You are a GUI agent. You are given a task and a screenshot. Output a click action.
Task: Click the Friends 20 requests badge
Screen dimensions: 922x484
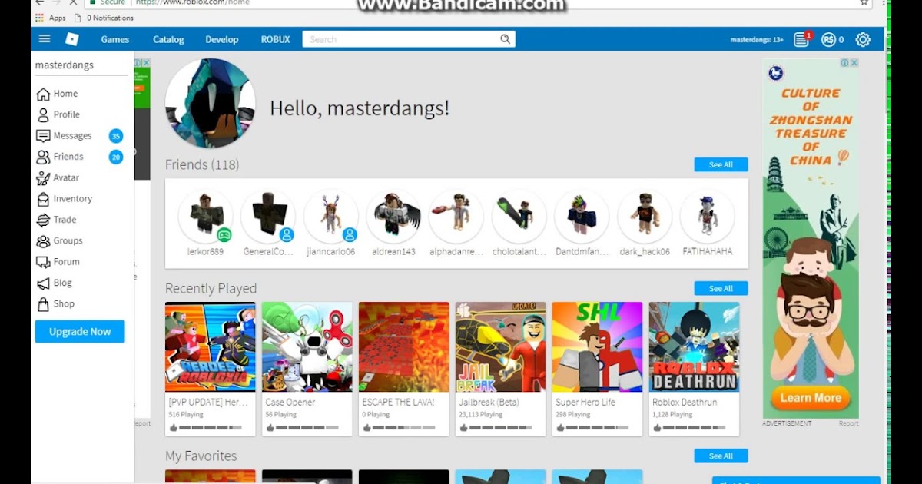tap(116, 157)
